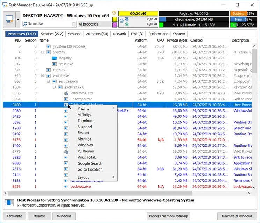Click the chrome.exe memory usage bar
Image resolution: width=260 pixels, height=223 pixels.
coord(194,19)
